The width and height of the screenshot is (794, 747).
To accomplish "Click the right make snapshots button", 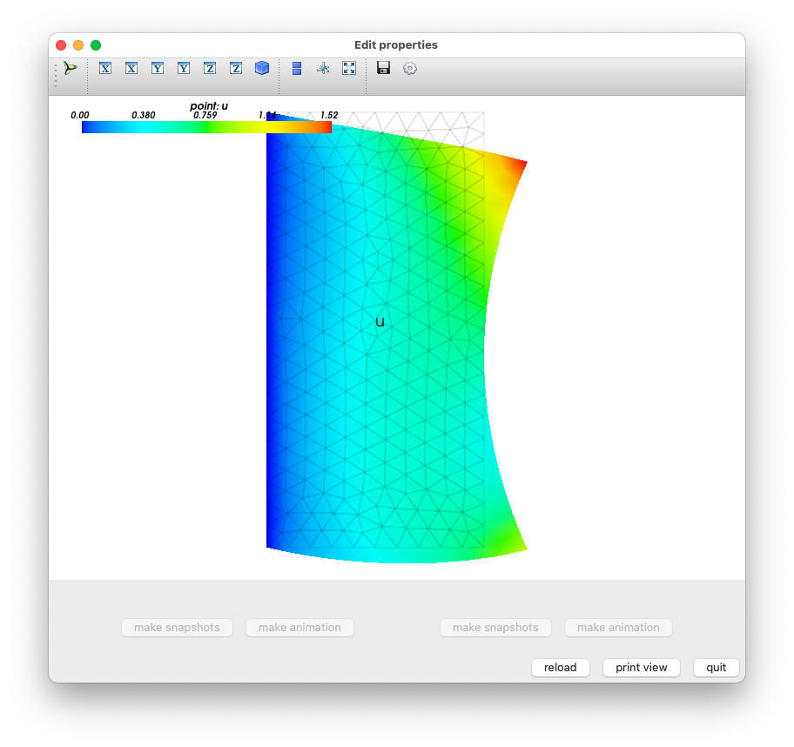I will pyautogui.click(x=495, y=628).
